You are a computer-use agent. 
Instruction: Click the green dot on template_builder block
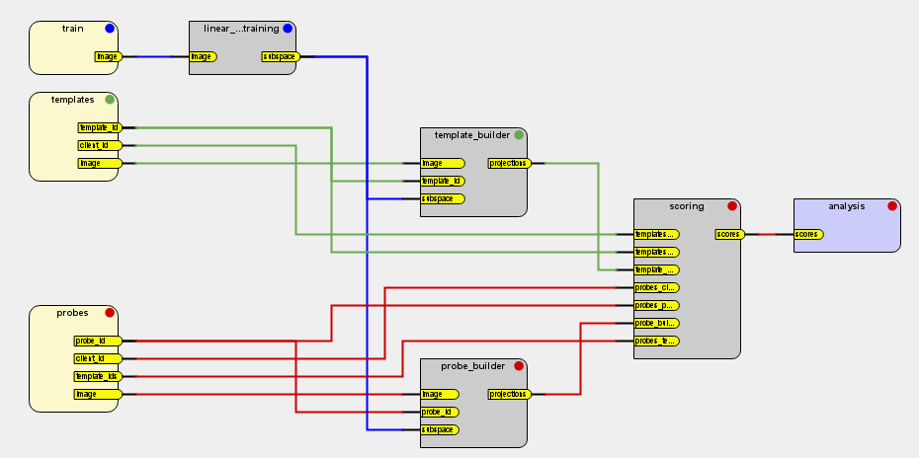point(519,134)
